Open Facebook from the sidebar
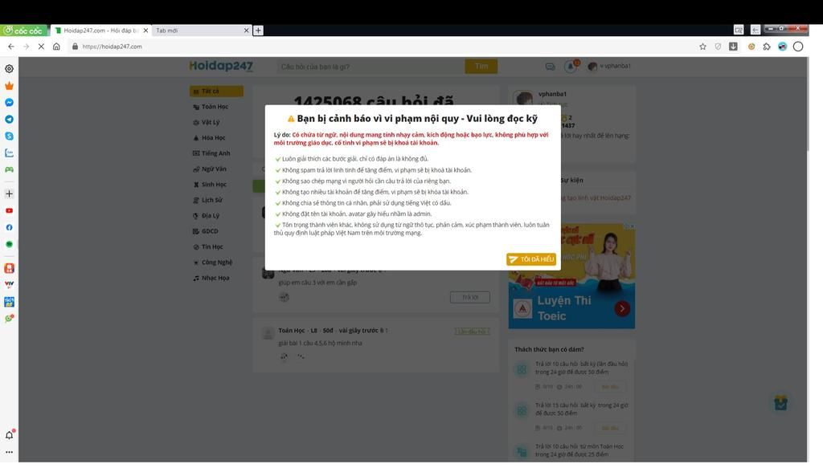The height and width of the screenshot is (468, 823). (x=9, y=227)
